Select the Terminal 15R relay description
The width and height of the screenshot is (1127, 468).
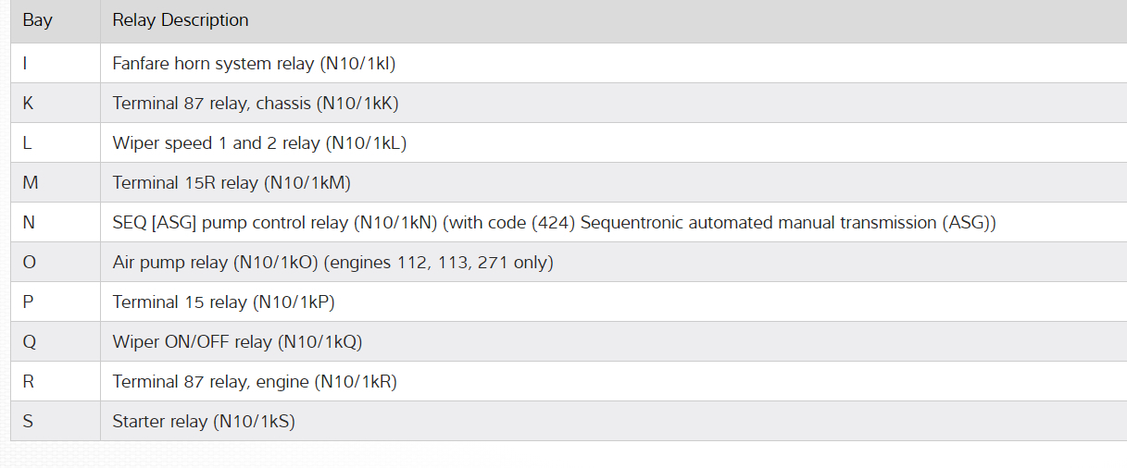(232, 183)
